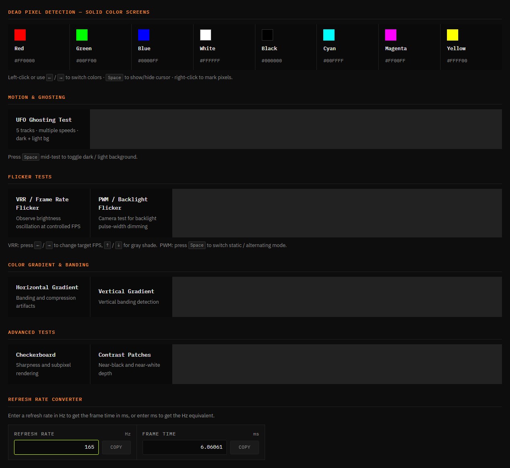
Task: Click 'Banding and compression artifacts' text
Action: (x=46, y=302)
